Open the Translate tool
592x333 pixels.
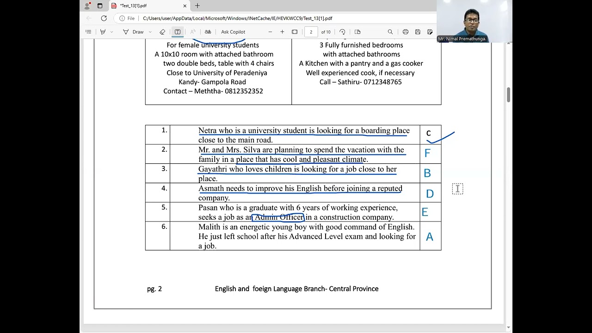[x=208, y=32]
